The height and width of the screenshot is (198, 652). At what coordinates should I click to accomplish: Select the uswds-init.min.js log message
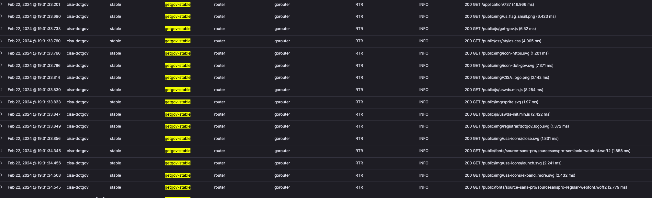pos(508,114)
